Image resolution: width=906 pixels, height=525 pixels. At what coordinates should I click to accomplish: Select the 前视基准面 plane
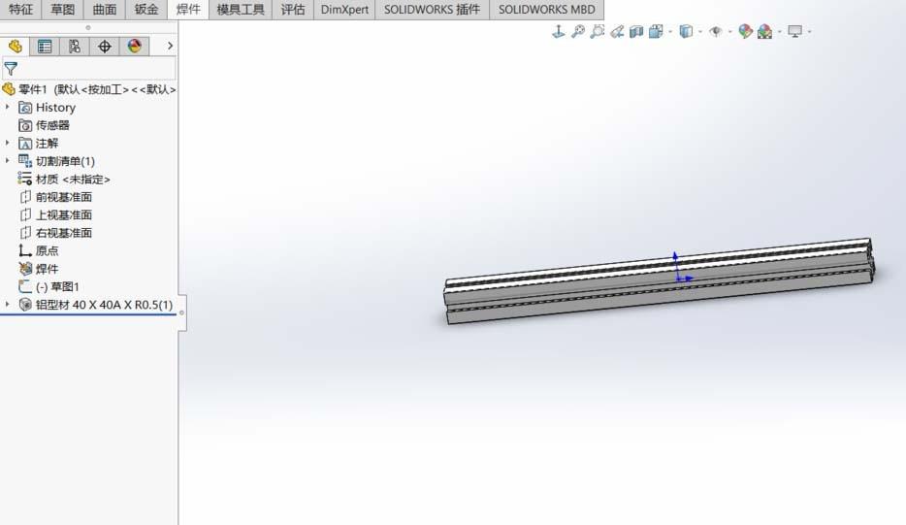(x=64, y=197)
